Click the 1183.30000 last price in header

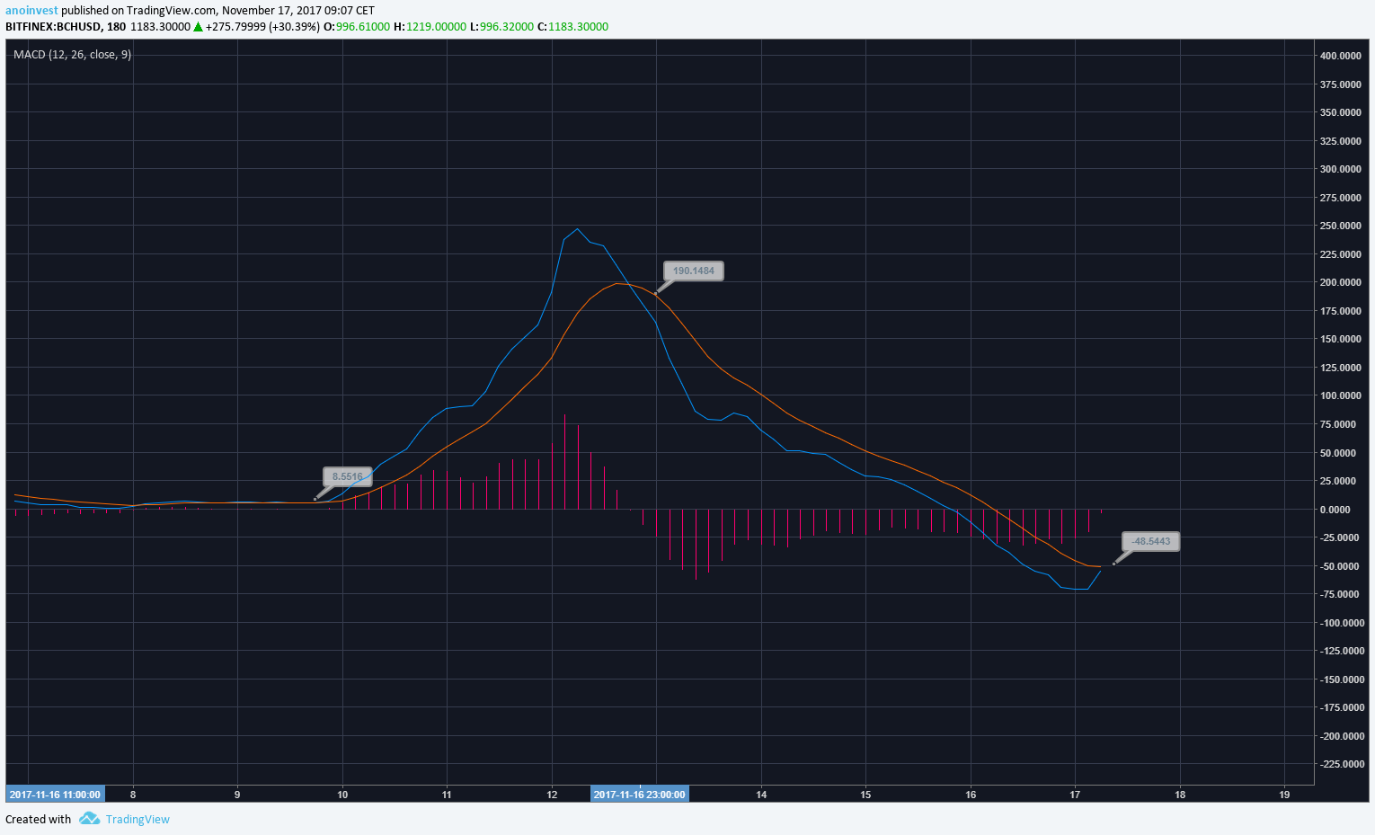click(x=160, y=27)
